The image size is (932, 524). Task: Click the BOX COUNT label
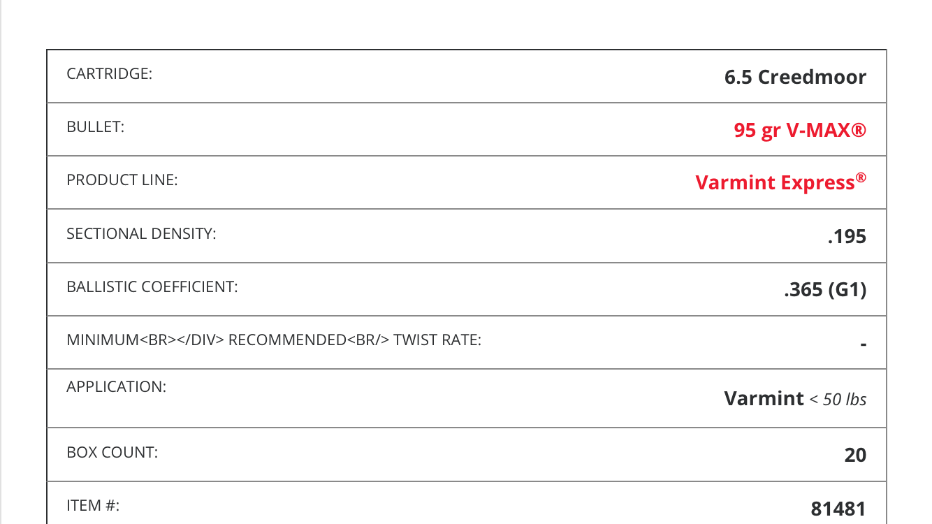click(x=112, y=452)
